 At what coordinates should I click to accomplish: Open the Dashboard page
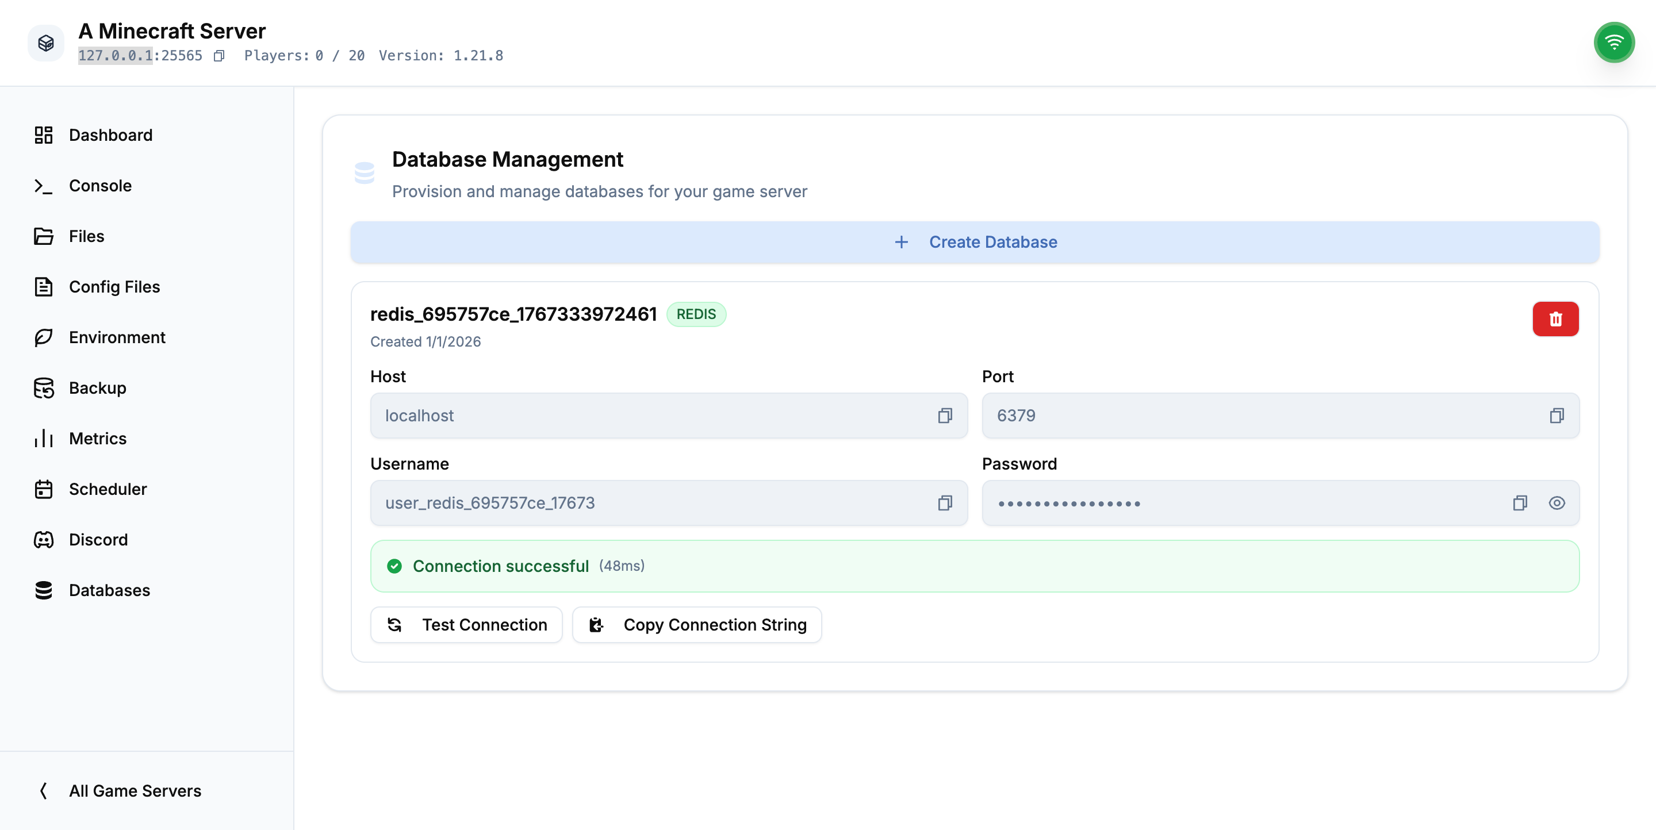pyautogui.click(x=110, y=135)
